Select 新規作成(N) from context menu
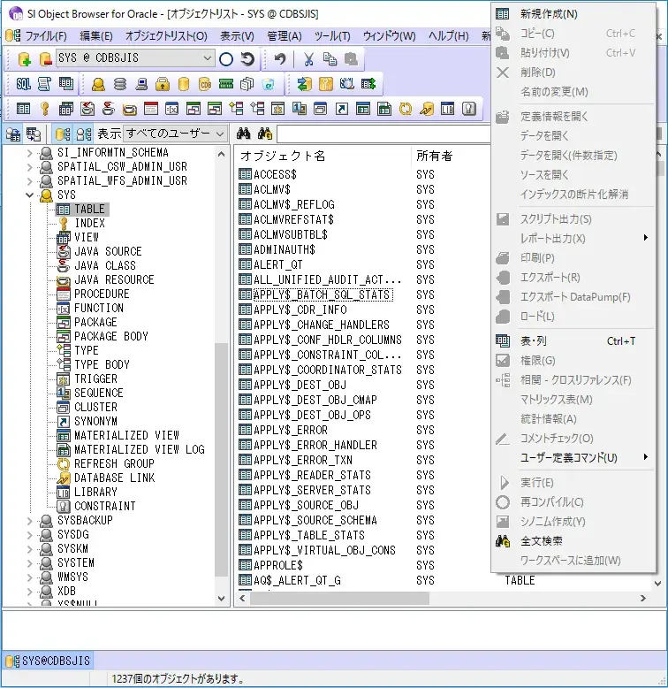668x688 pixels. (x=549, y=14)
